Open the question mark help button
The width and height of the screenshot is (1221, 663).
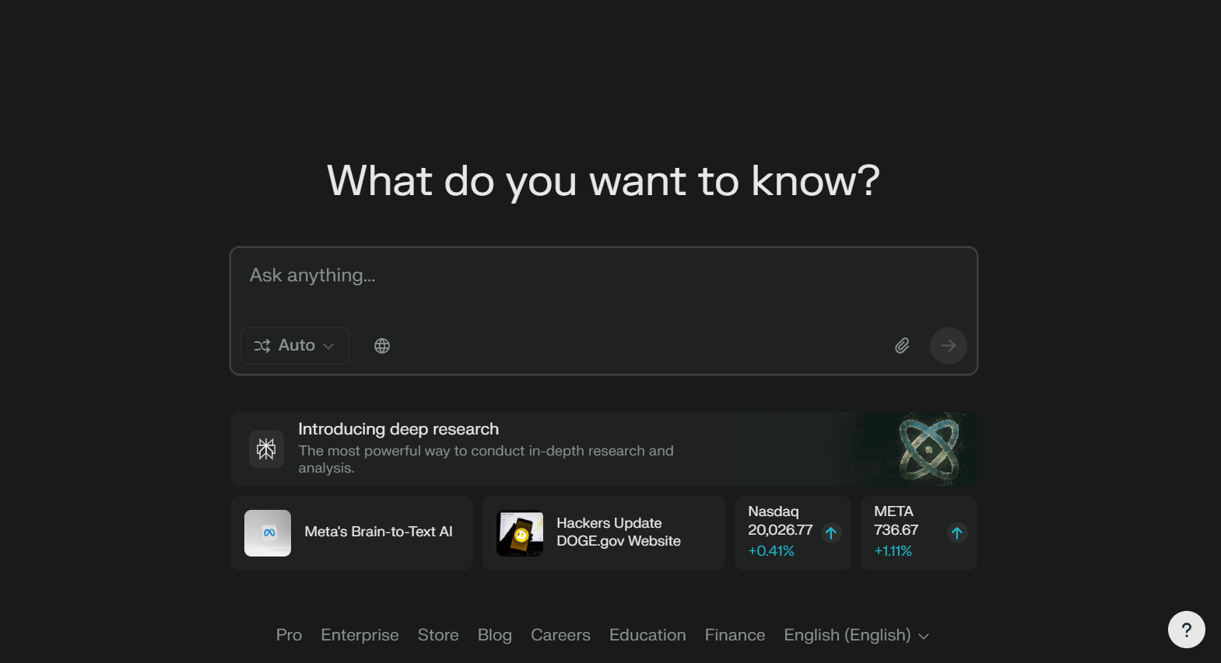coord(1187,630)
